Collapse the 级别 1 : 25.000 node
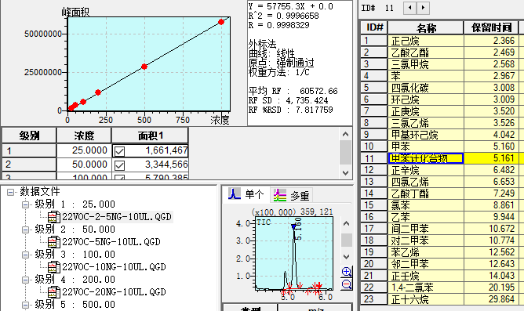The image size is (524, 311). 25,204
